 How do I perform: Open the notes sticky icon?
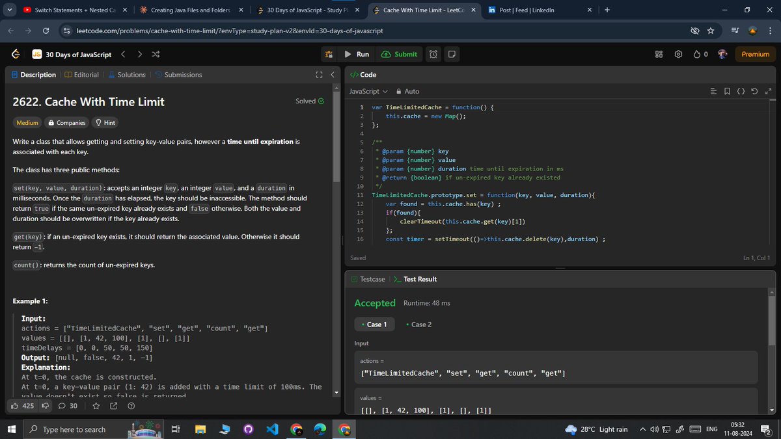click(x=452, y=55)
